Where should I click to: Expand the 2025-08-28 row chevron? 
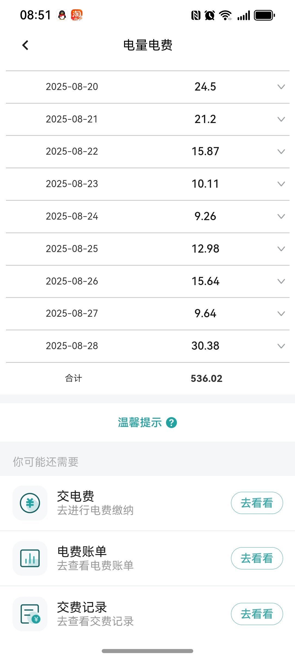point(281,346)
